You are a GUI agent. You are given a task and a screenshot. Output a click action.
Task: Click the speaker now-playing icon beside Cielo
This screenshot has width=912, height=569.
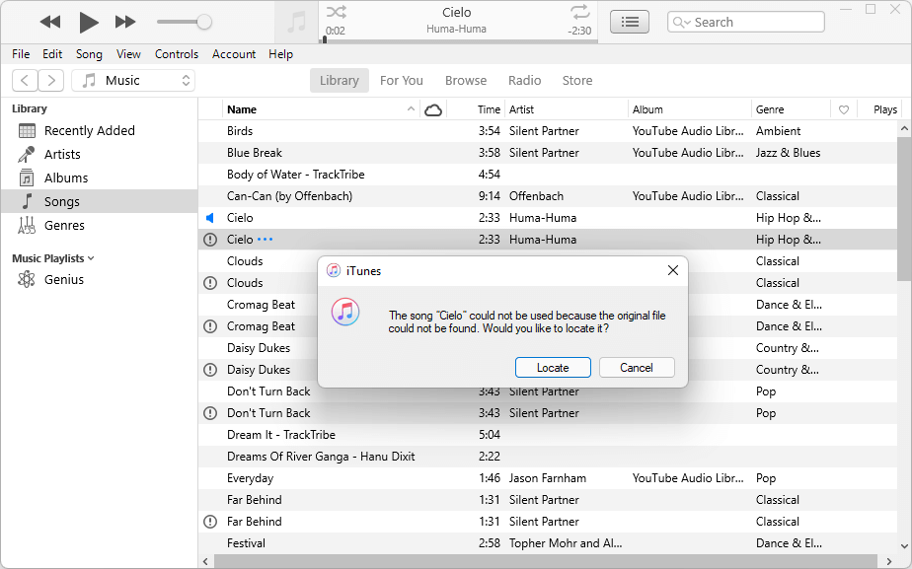[x=210, y=218]
